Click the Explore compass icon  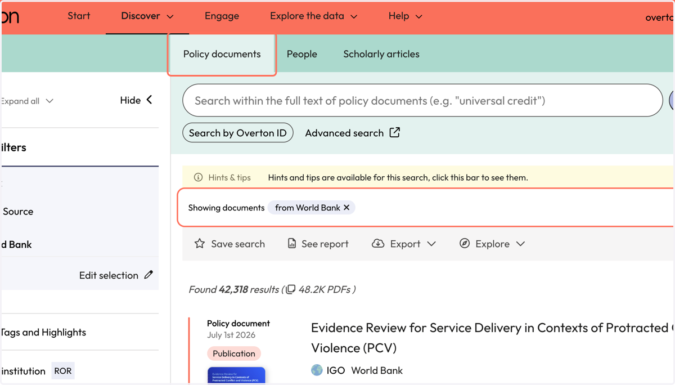pos(465,244)
